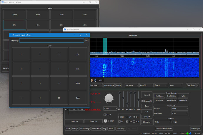
Task: Click the Main<>Sub swap button
Action: click(171, 100)
